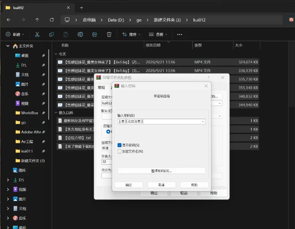
Task: Expand the 音乐 tree node chevron
Action: [8, 218]
